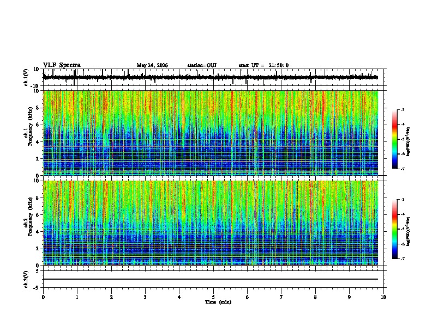Click the station=OUI label
The height and width of the screenshot is (333, 432).
[x=202, y=65]
